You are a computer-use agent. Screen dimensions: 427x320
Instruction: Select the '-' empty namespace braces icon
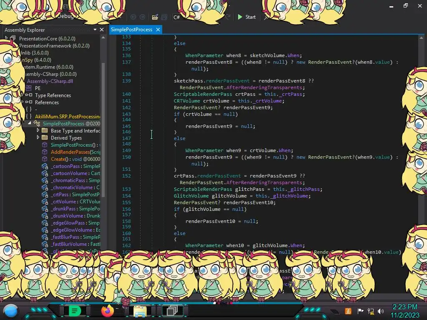pyautogui.click(x=29, y=110)
